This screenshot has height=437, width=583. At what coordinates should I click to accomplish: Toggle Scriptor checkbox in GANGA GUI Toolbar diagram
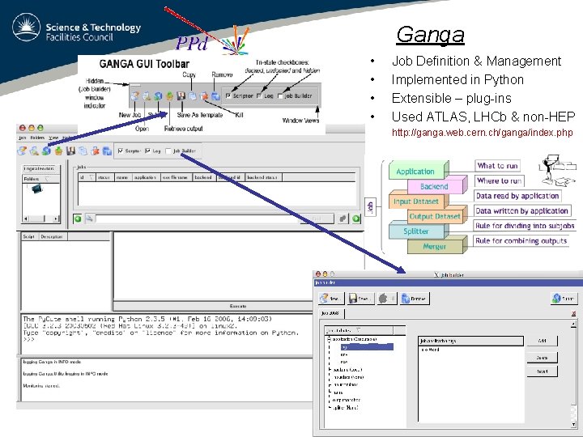click(x=228, y=95)
